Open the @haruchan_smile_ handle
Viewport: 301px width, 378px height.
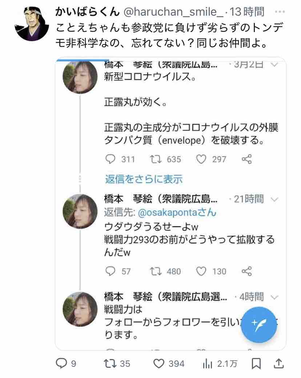point(174,12)
